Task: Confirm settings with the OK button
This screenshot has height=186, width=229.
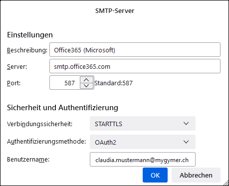Action: [155, 175]
